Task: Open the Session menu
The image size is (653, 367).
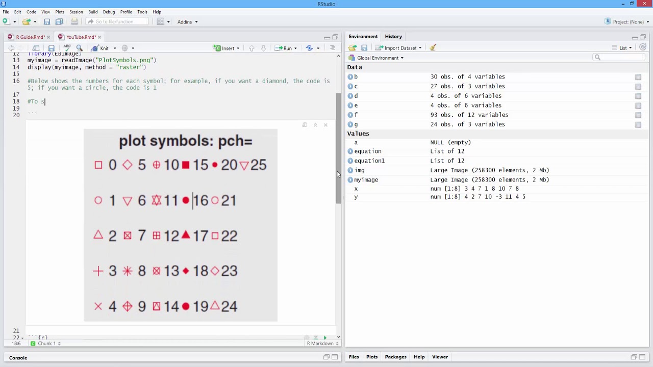Action: pos(76,12)
